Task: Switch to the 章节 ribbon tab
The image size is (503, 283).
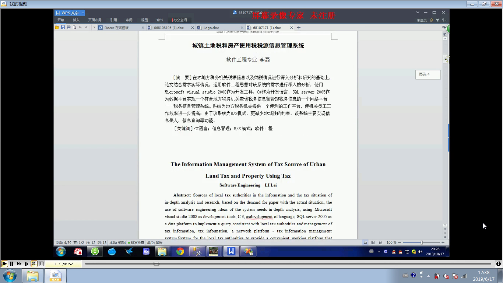Action: [x=160, y=20]
